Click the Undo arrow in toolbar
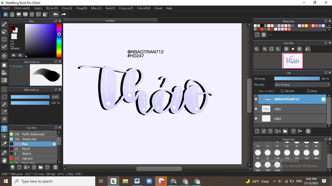332x186 pixels. 55,14
